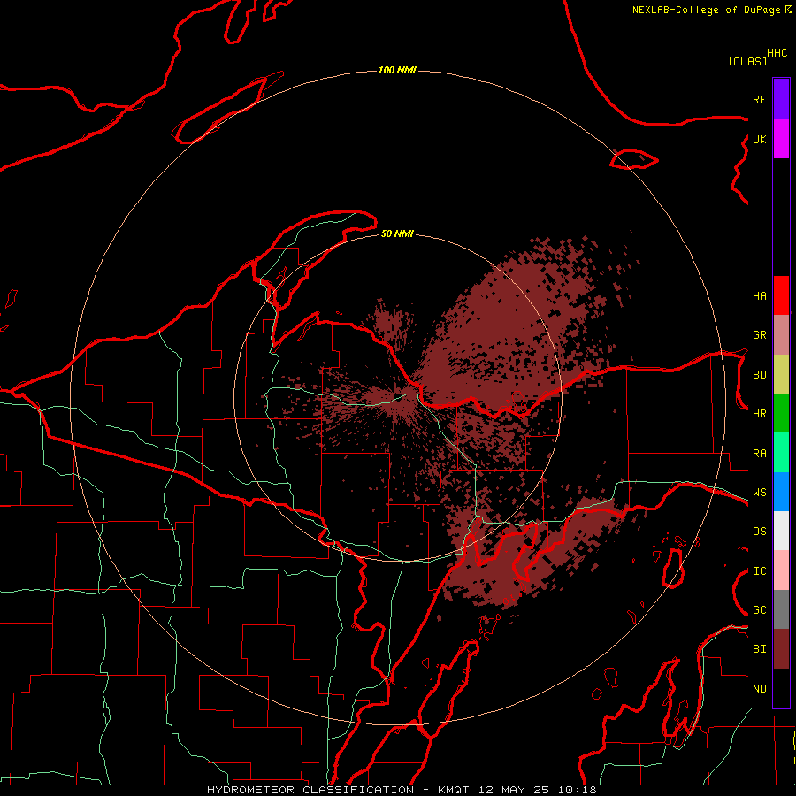Click the BD yellow legend swatch
Screen dimensions: 796x796
coord(781,375)
